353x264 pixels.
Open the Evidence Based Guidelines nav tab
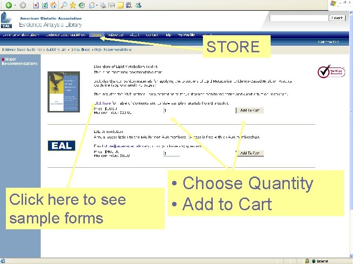(x=66, y=35)
